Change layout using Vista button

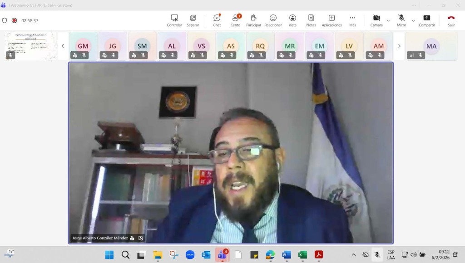292,20
